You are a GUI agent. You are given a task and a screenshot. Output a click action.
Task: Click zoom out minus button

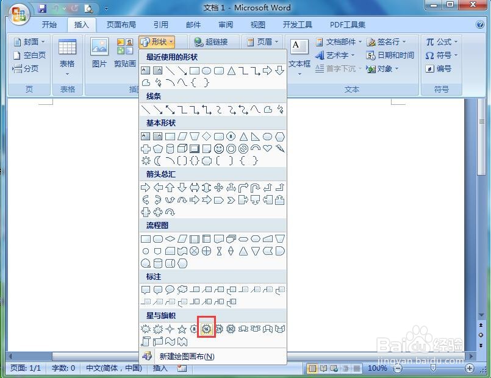pos(397,368)
